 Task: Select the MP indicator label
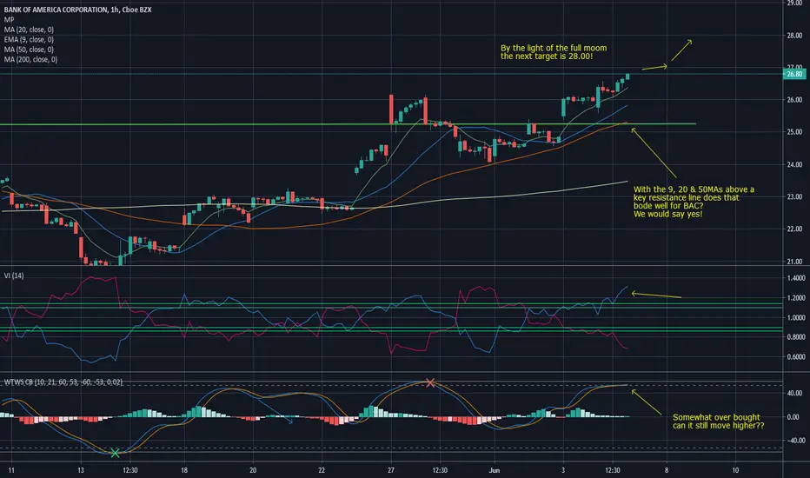click(9, 20)
